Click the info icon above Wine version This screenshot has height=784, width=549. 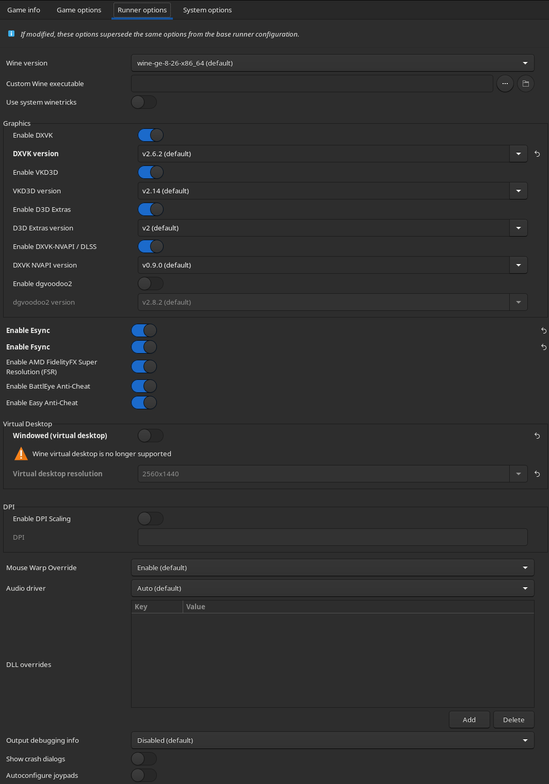tap(11, 34)
